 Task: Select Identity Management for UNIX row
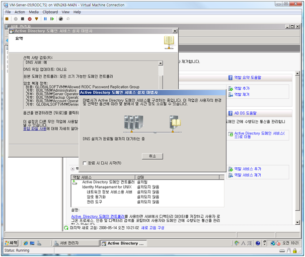(x=147, y=187)
